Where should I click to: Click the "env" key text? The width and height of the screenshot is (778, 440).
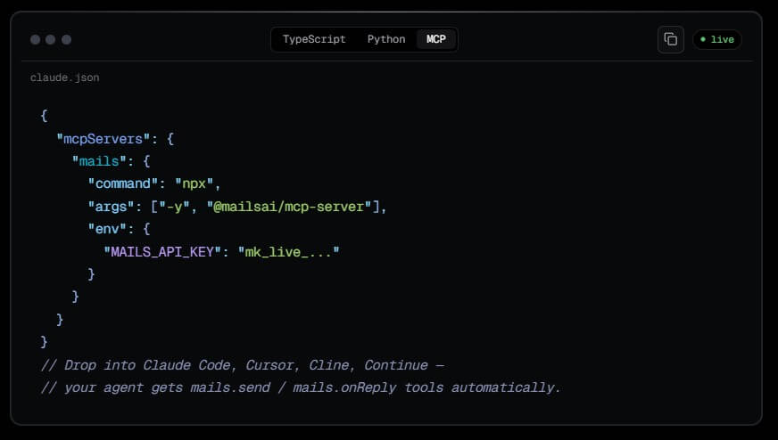coord(107,229)
